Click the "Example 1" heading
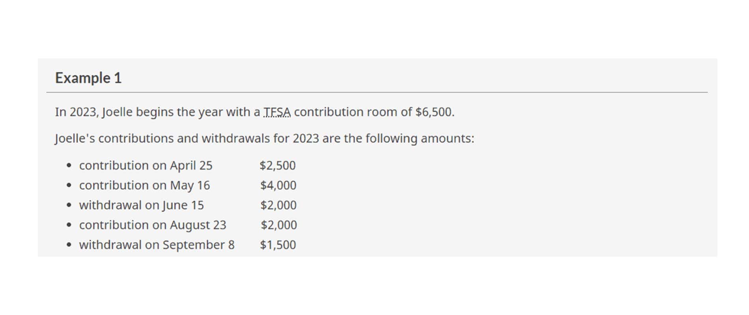Viewport: 749px width, 315px height. click(x=88, y=78)
